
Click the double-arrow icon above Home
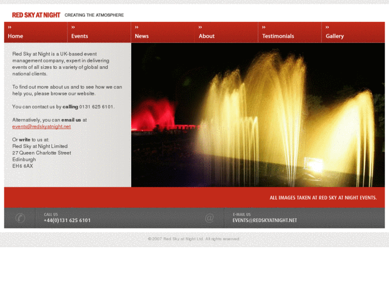point(10,27)
